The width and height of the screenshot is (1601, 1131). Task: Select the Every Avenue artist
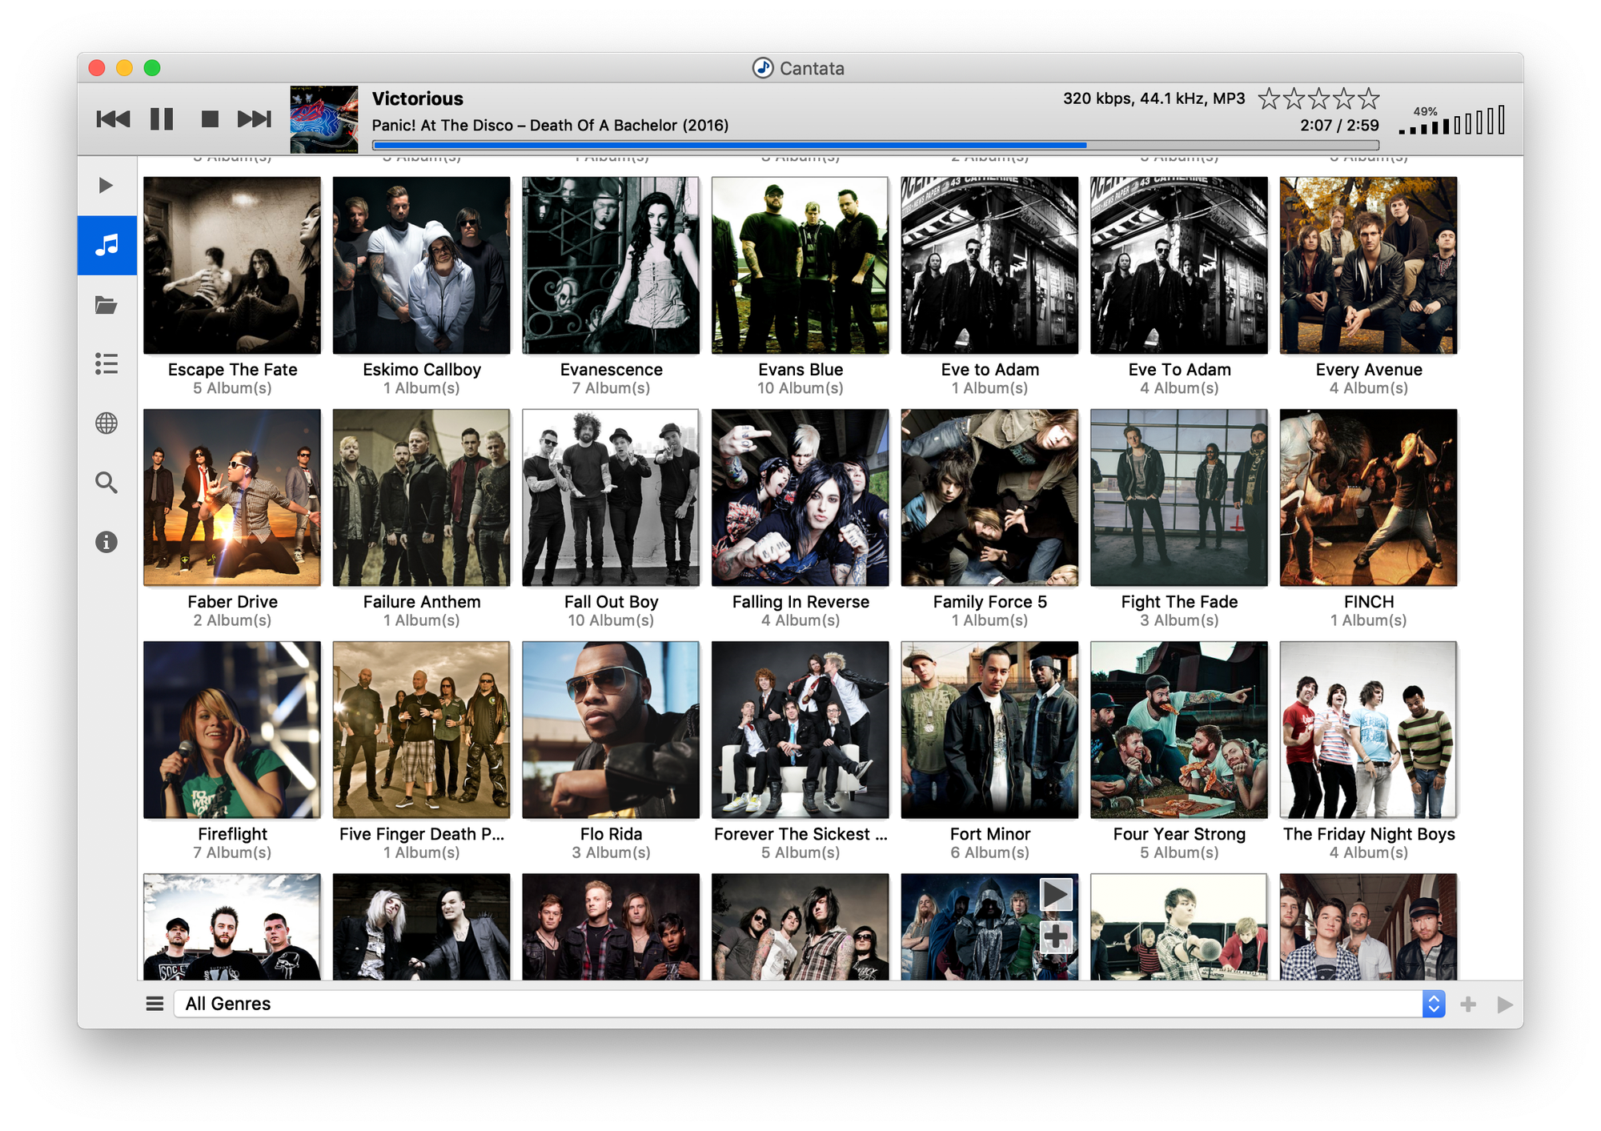pyautogui.click(x=1369, y=287)
